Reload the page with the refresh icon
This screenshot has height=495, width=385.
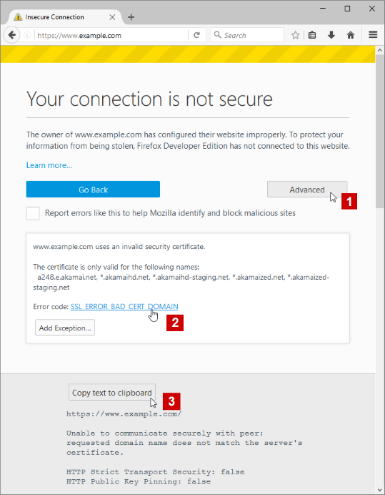click(x=196, y=35)
